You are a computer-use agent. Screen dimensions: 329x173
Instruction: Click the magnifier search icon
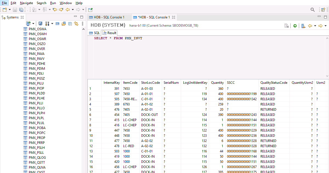coord(313,10)
